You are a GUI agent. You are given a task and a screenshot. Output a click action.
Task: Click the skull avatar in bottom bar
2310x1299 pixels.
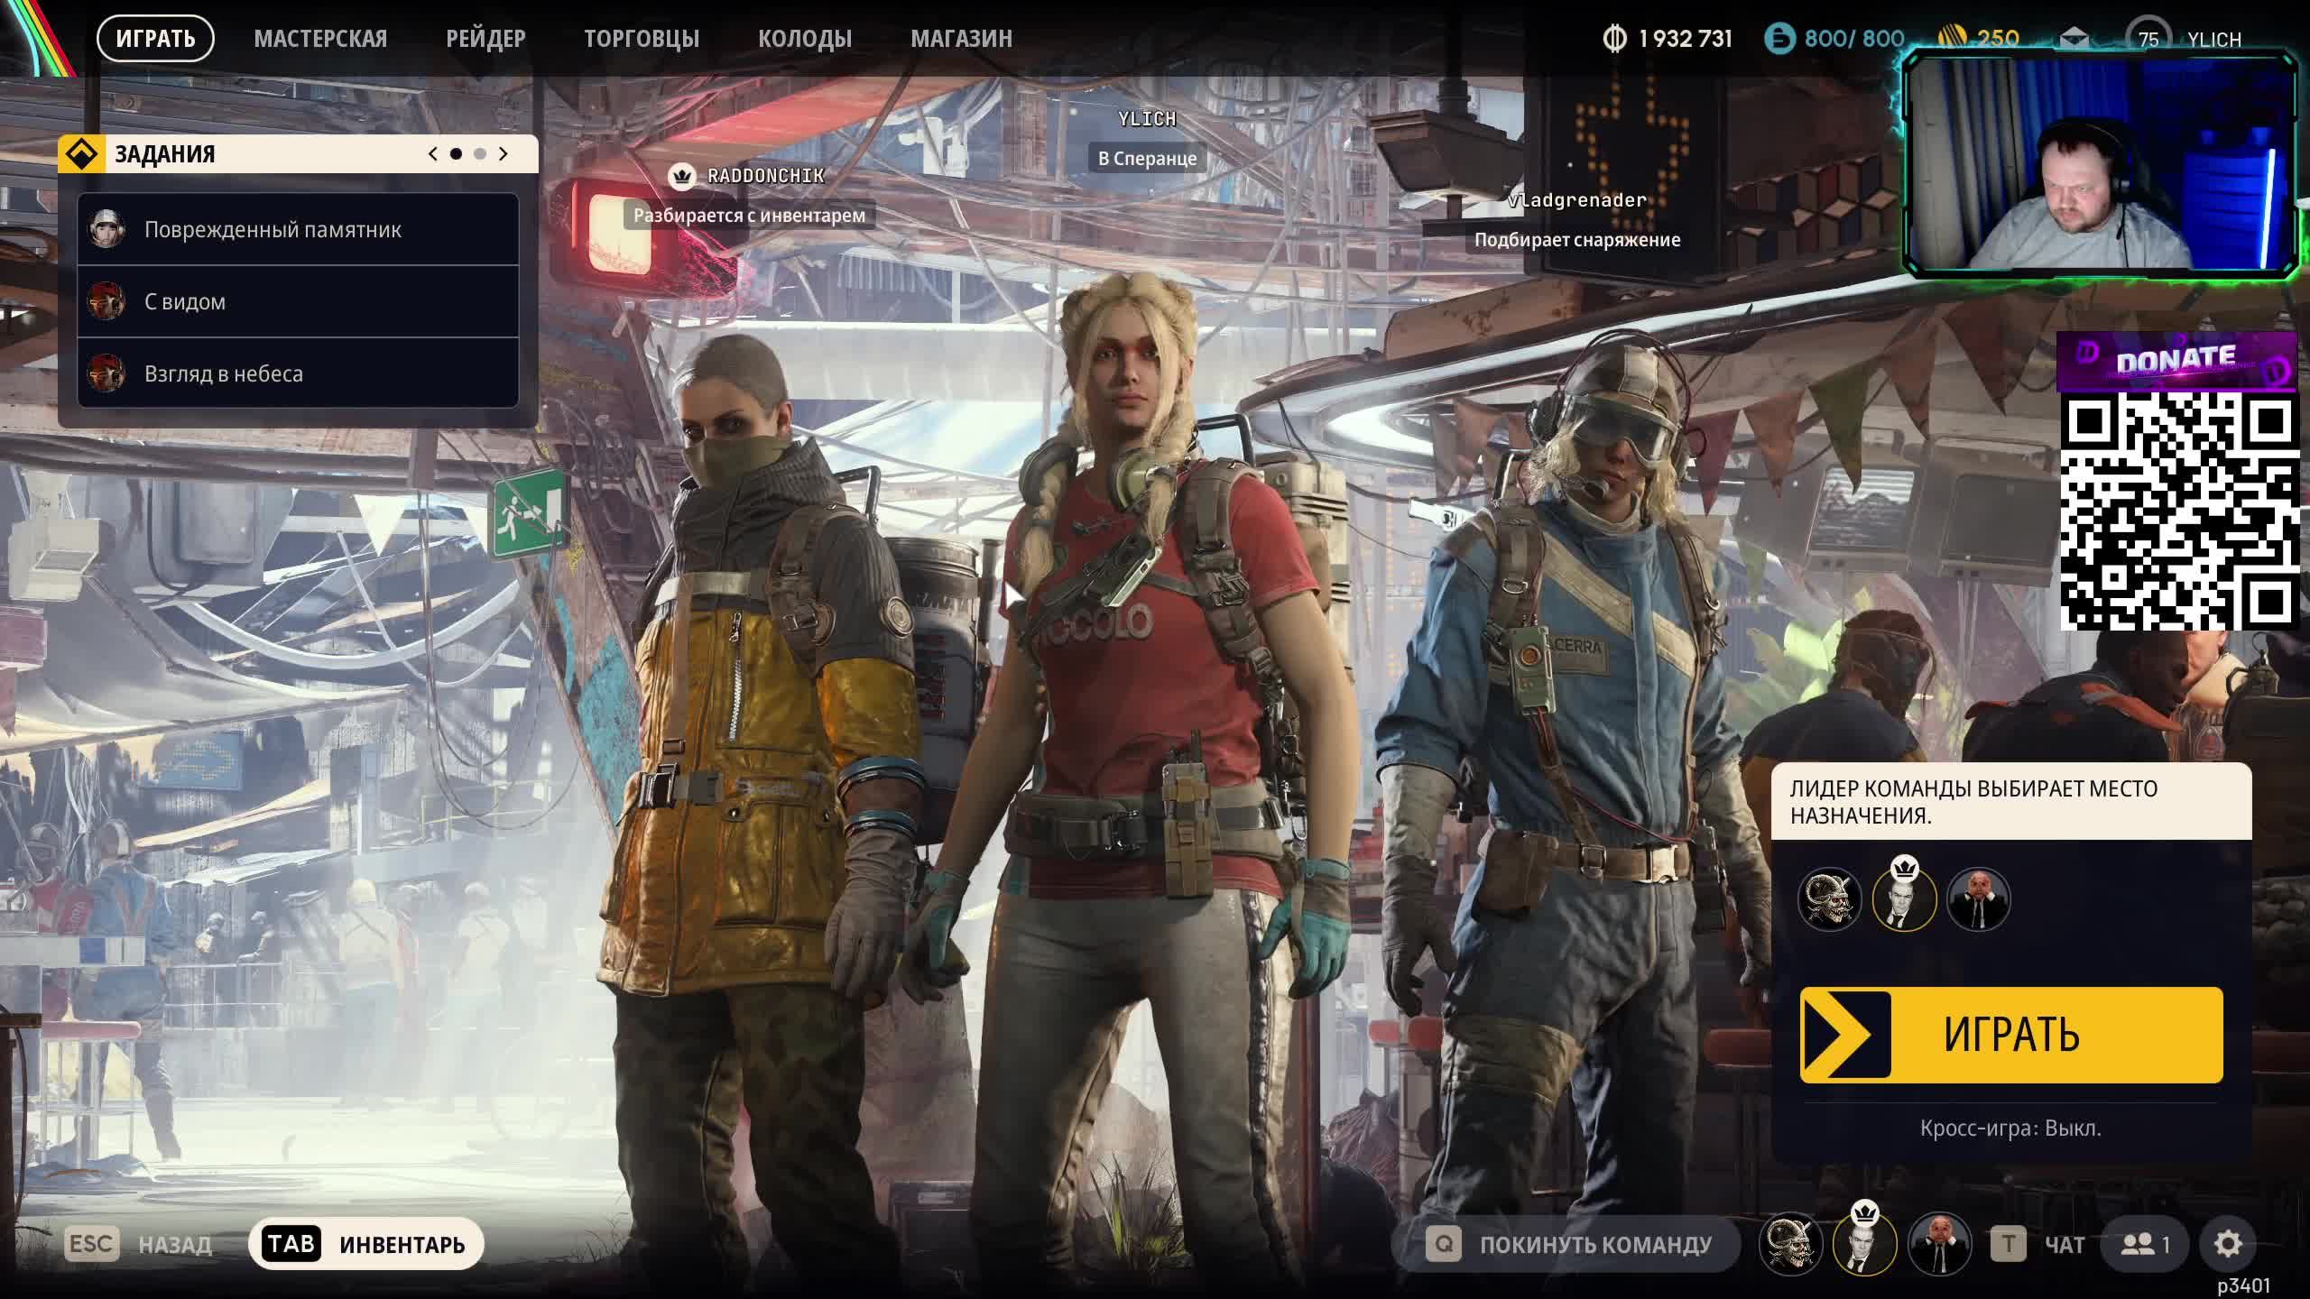click(x=1791, y=1244)
